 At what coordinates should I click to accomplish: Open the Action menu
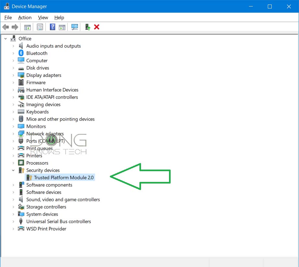(25, 18)
